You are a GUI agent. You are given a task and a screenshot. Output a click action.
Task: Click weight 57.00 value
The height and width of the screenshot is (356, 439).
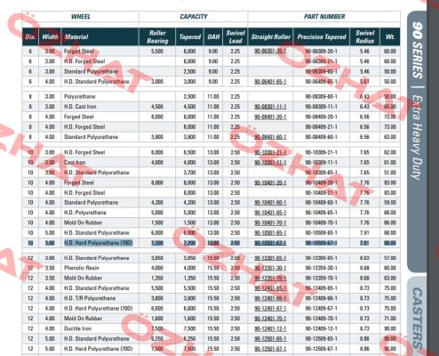coord(390,258)
